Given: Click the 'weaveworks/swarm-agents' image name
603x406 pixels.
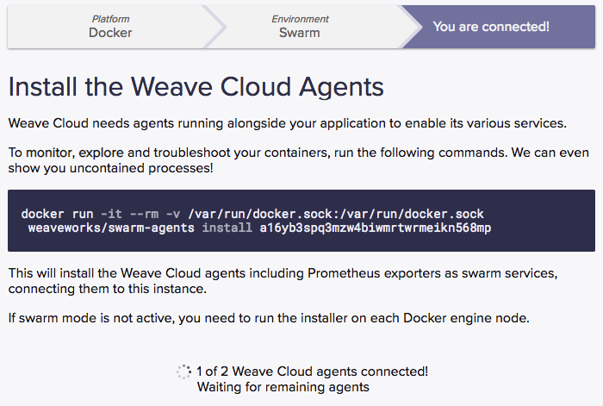Looking at the screenshot, I should pyautogui.click(x=111, y=228).
